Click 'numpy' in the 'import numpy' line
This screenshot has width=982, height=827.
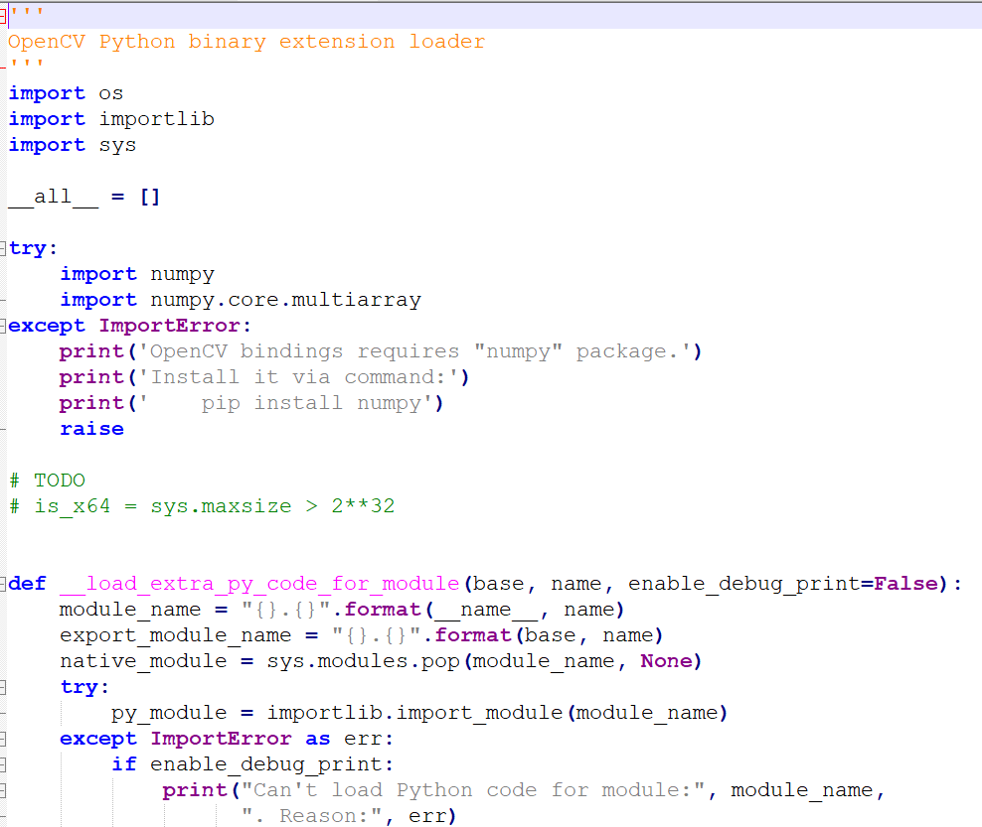182,274
